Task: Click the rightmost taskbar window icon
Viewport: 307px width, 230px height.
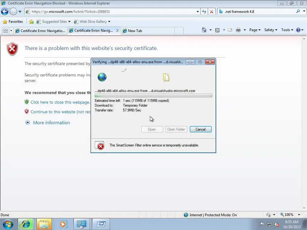Action: (x=101, y=224)
